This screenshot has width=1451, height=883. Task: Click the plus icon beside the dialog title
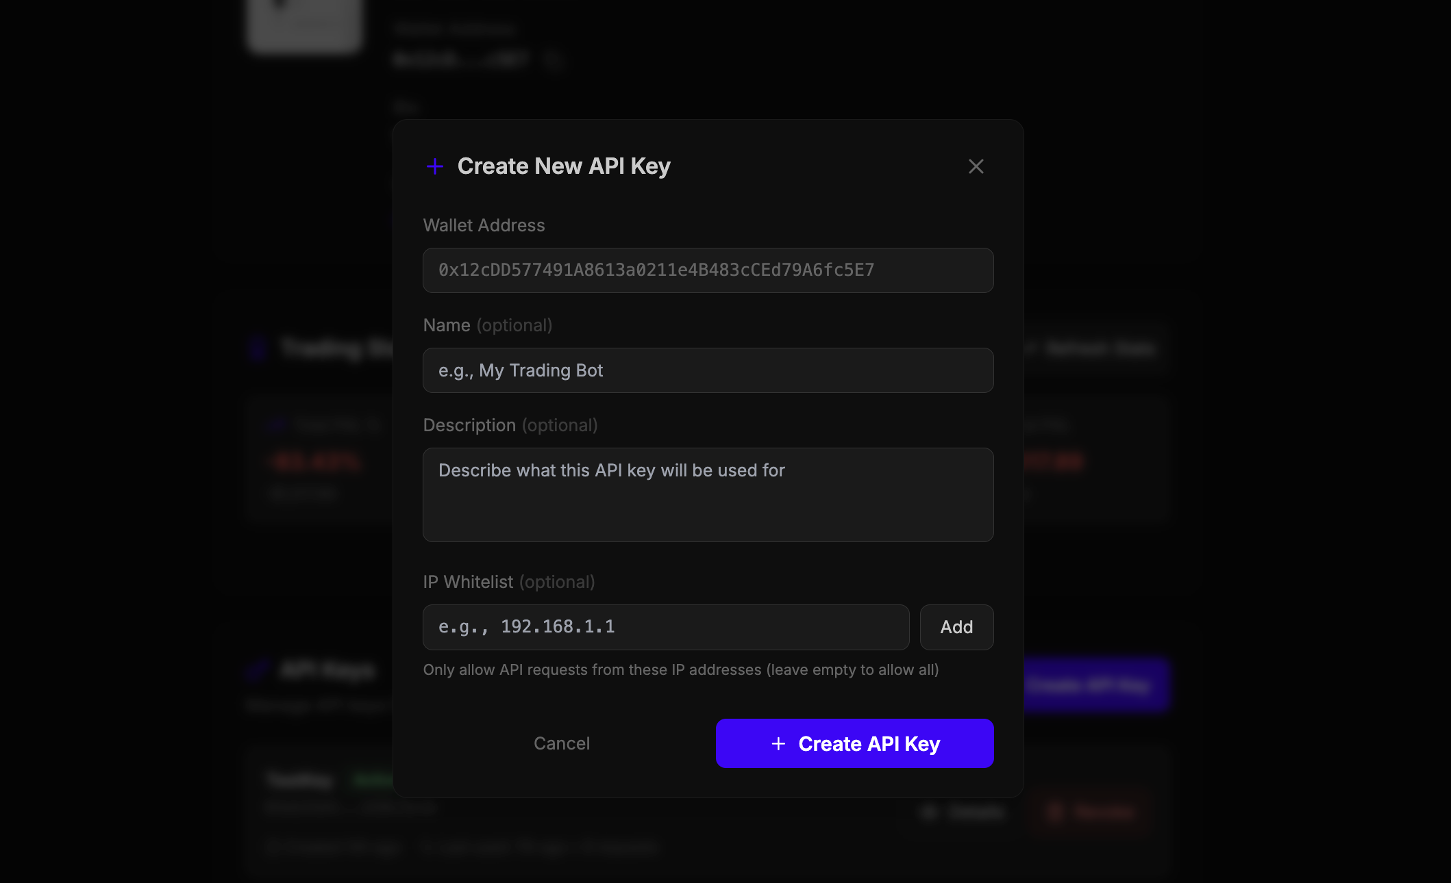point(435,166)
